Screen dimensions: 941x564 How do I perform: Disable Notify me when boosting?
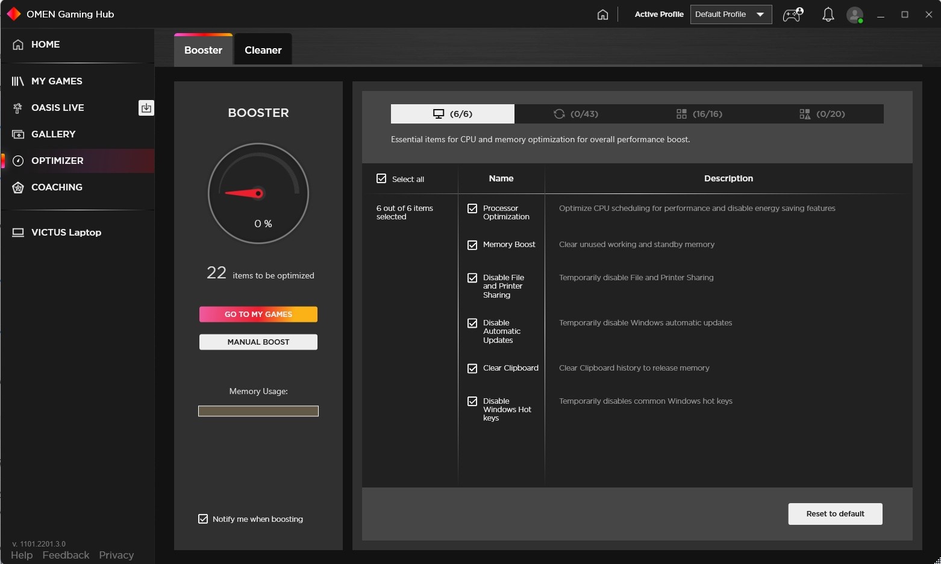pyautogui.click(x=203, y=519)
